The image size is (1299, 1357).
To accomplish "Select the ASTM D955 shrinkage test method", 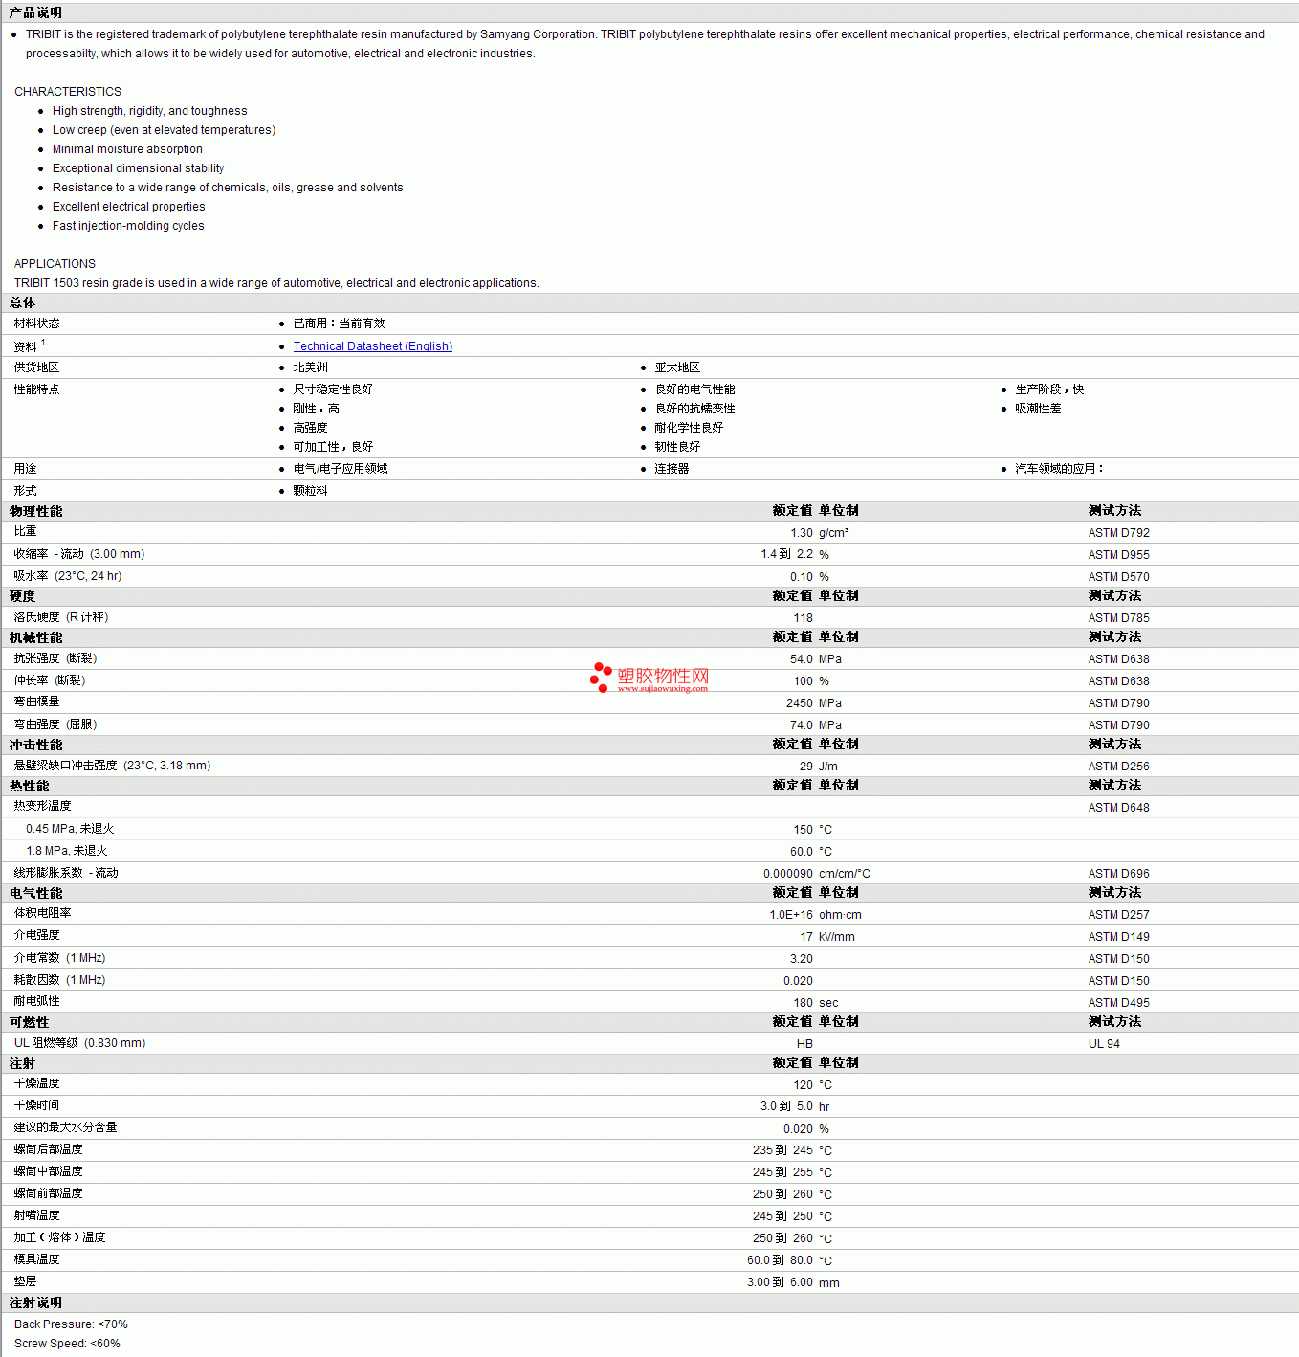I will click(1118, 555).
